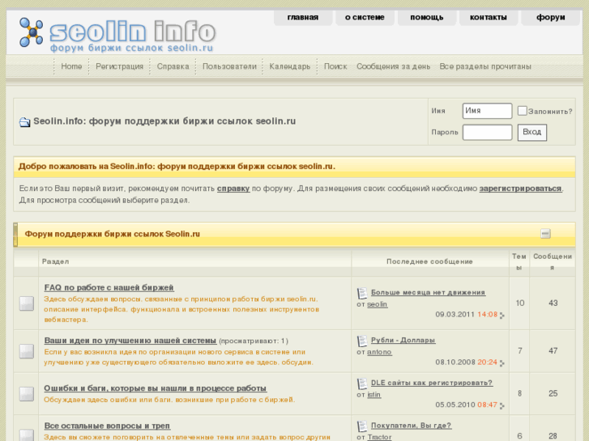Open Пользователи in navigation bar
The width and height of the screenshot is (589, 441).
point(229,66)
